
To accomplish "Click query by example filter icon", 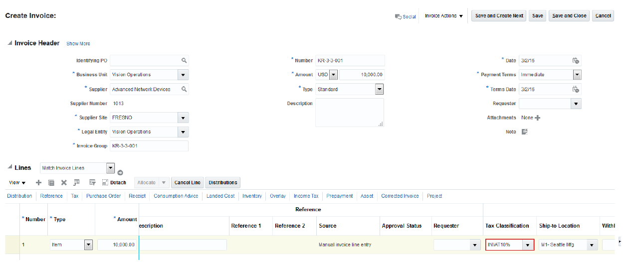I will pyautogui.click(x=92, y=183).
